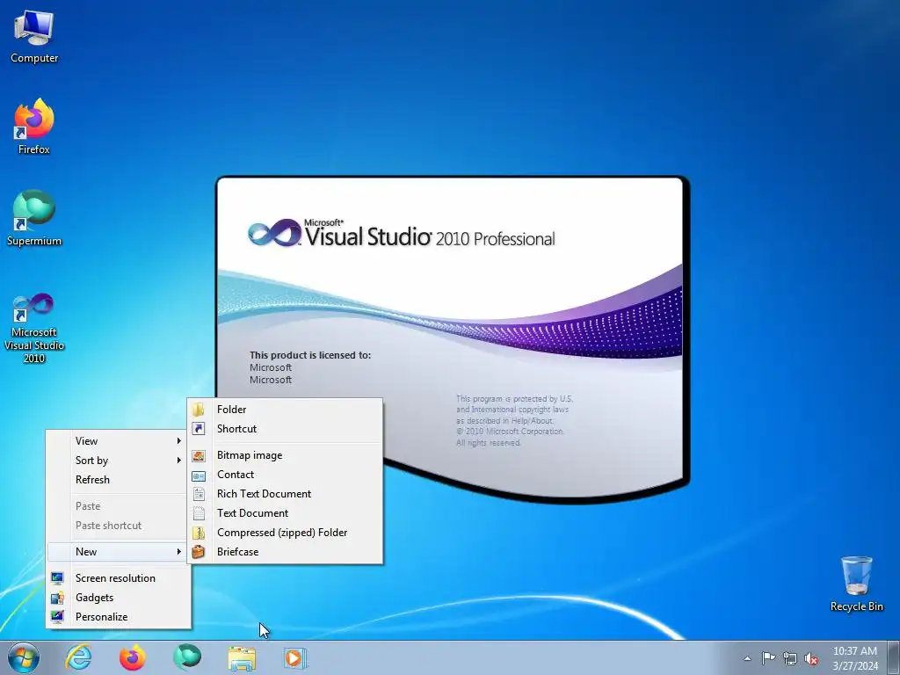Show hidden tray icons arrow
The image size is (900, 675).
[x=747, y=658]
